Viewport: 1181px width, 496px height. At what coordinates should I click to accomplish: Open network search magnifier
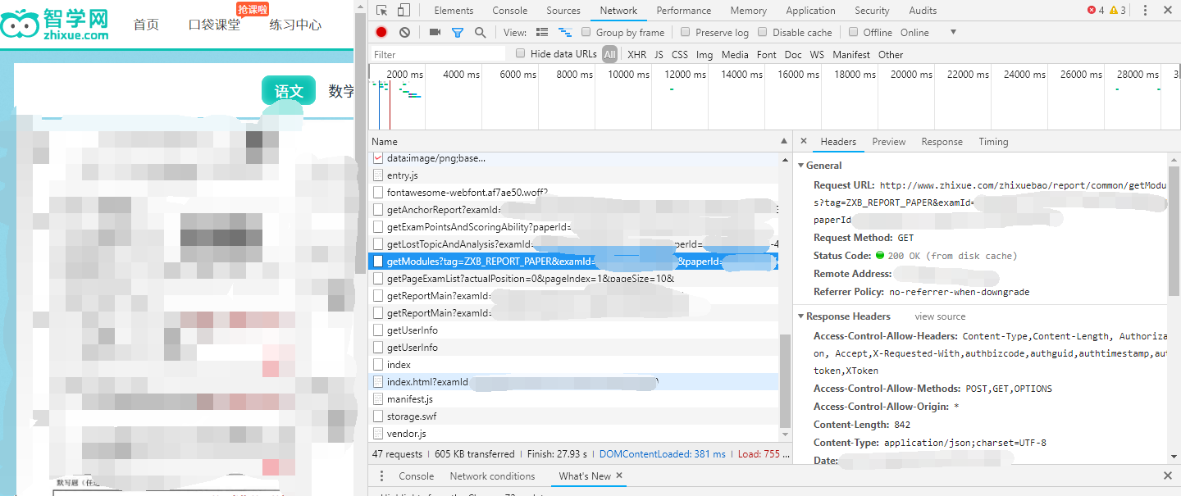(x=480, y=32)
